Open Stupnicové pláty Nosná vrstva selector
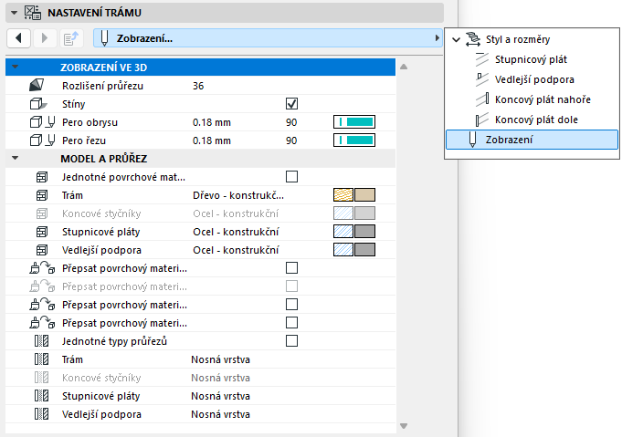622x437 pixels. pyautogui.click(x=220, y=396)
